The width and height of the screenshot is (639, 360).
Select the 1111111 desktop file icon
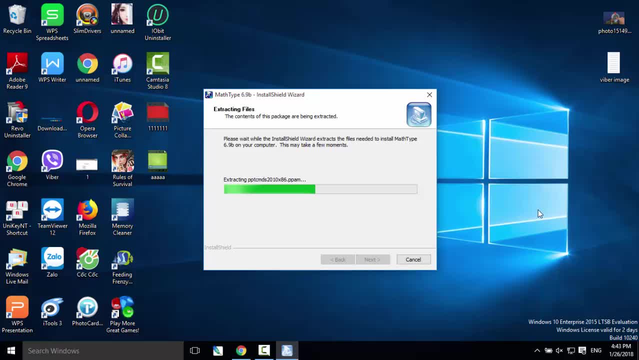click(x=157, y=116)
